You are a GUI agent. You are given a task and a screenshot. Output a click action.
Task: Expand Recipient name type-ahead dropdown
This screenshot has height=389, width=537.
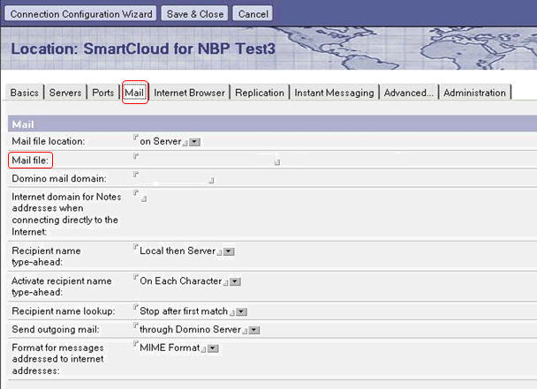pos(229,251)
